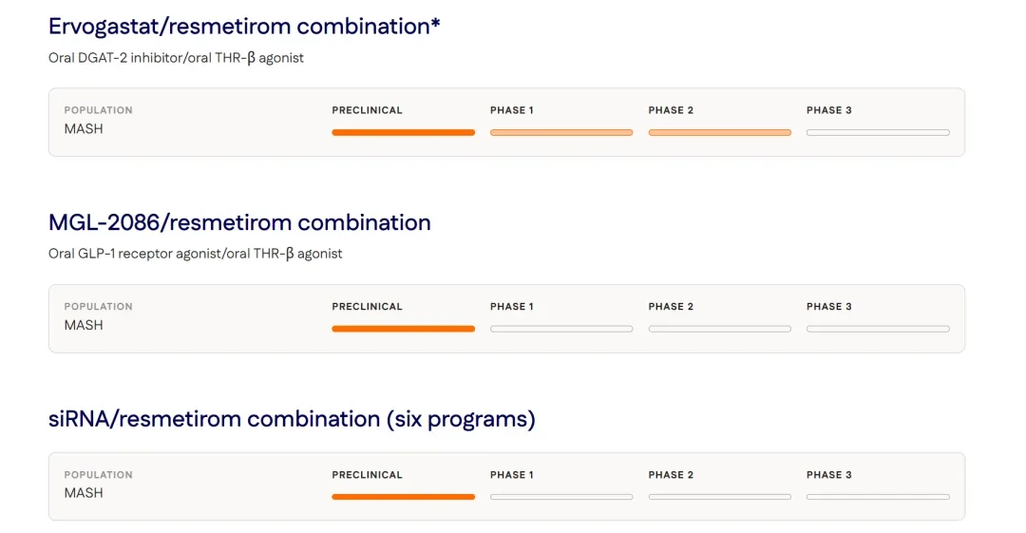Click the MASH population in siRNA card
This screenshot has height=533, width=1026.
tap(84, 493)
